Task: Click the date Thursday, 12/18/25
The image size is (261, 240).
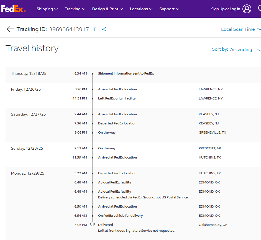Action: 29,74
